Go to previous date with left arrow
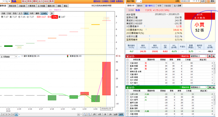The image size is (218, 117). click(196, 1)
